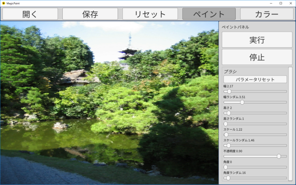Switch to the カラー (Color) panel
Viewport: 296px width, 185px height.
(x=267, y=14)
